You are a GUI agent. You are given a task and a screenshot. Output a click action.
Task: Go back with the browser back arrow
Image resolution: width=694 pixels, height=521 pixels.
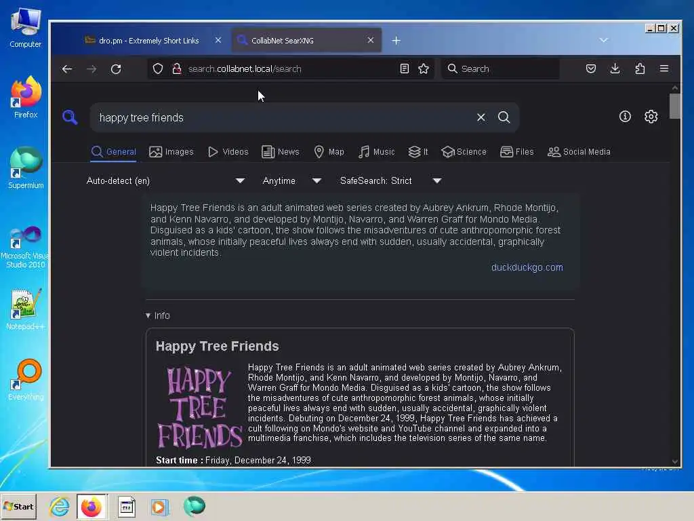[x=67, y=69]
